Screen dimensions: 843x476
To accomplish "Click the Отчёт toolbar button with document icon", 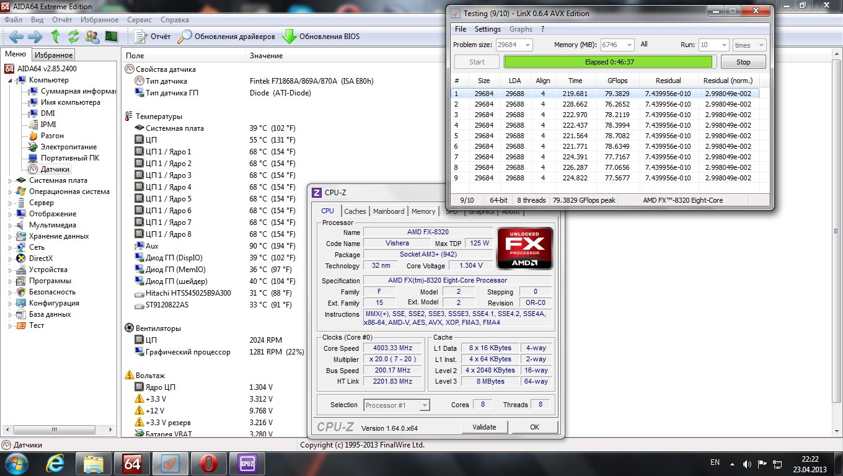I will [x=152, y=37].
